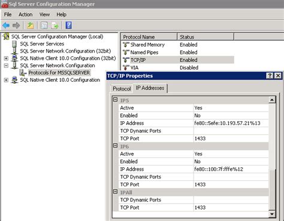Image resolution: width=284 pixels, height=221 pixels.
Task: Click the IP5 TCP Port value 1433
Action: click(x=231, y=139)
